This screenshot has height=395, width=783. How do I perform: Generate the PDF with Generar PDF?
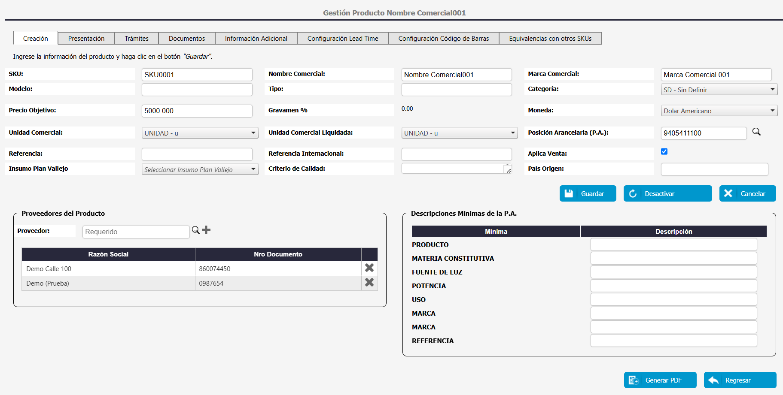pyautogui.click(x=660, y=380)
